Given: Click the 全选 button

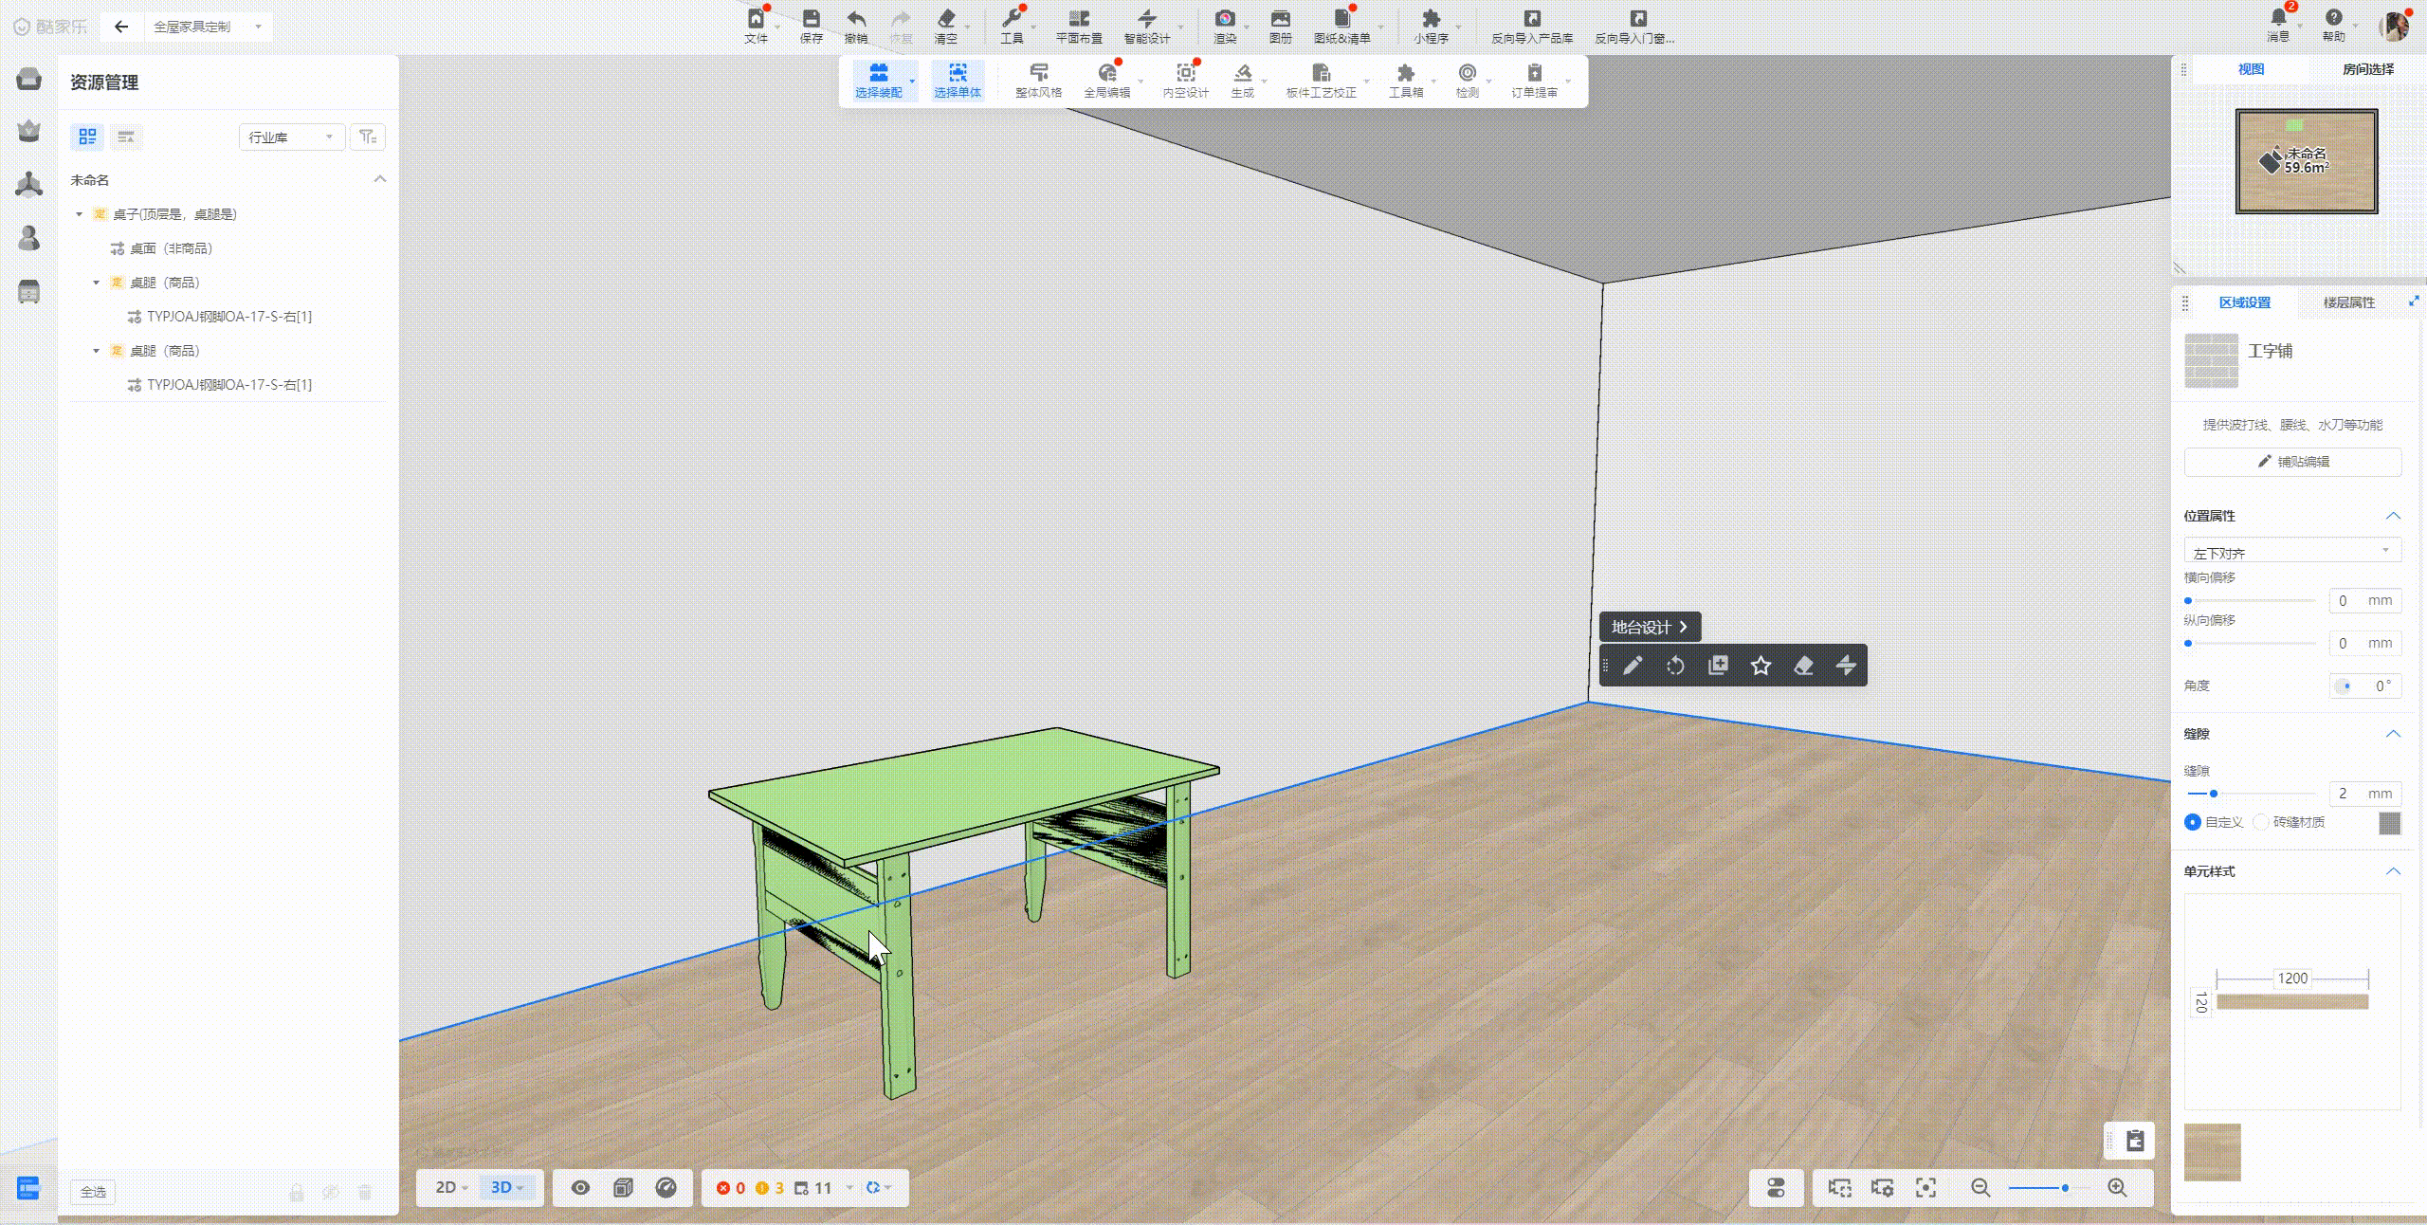Looking at the screenshot, I should point(93,1192).
